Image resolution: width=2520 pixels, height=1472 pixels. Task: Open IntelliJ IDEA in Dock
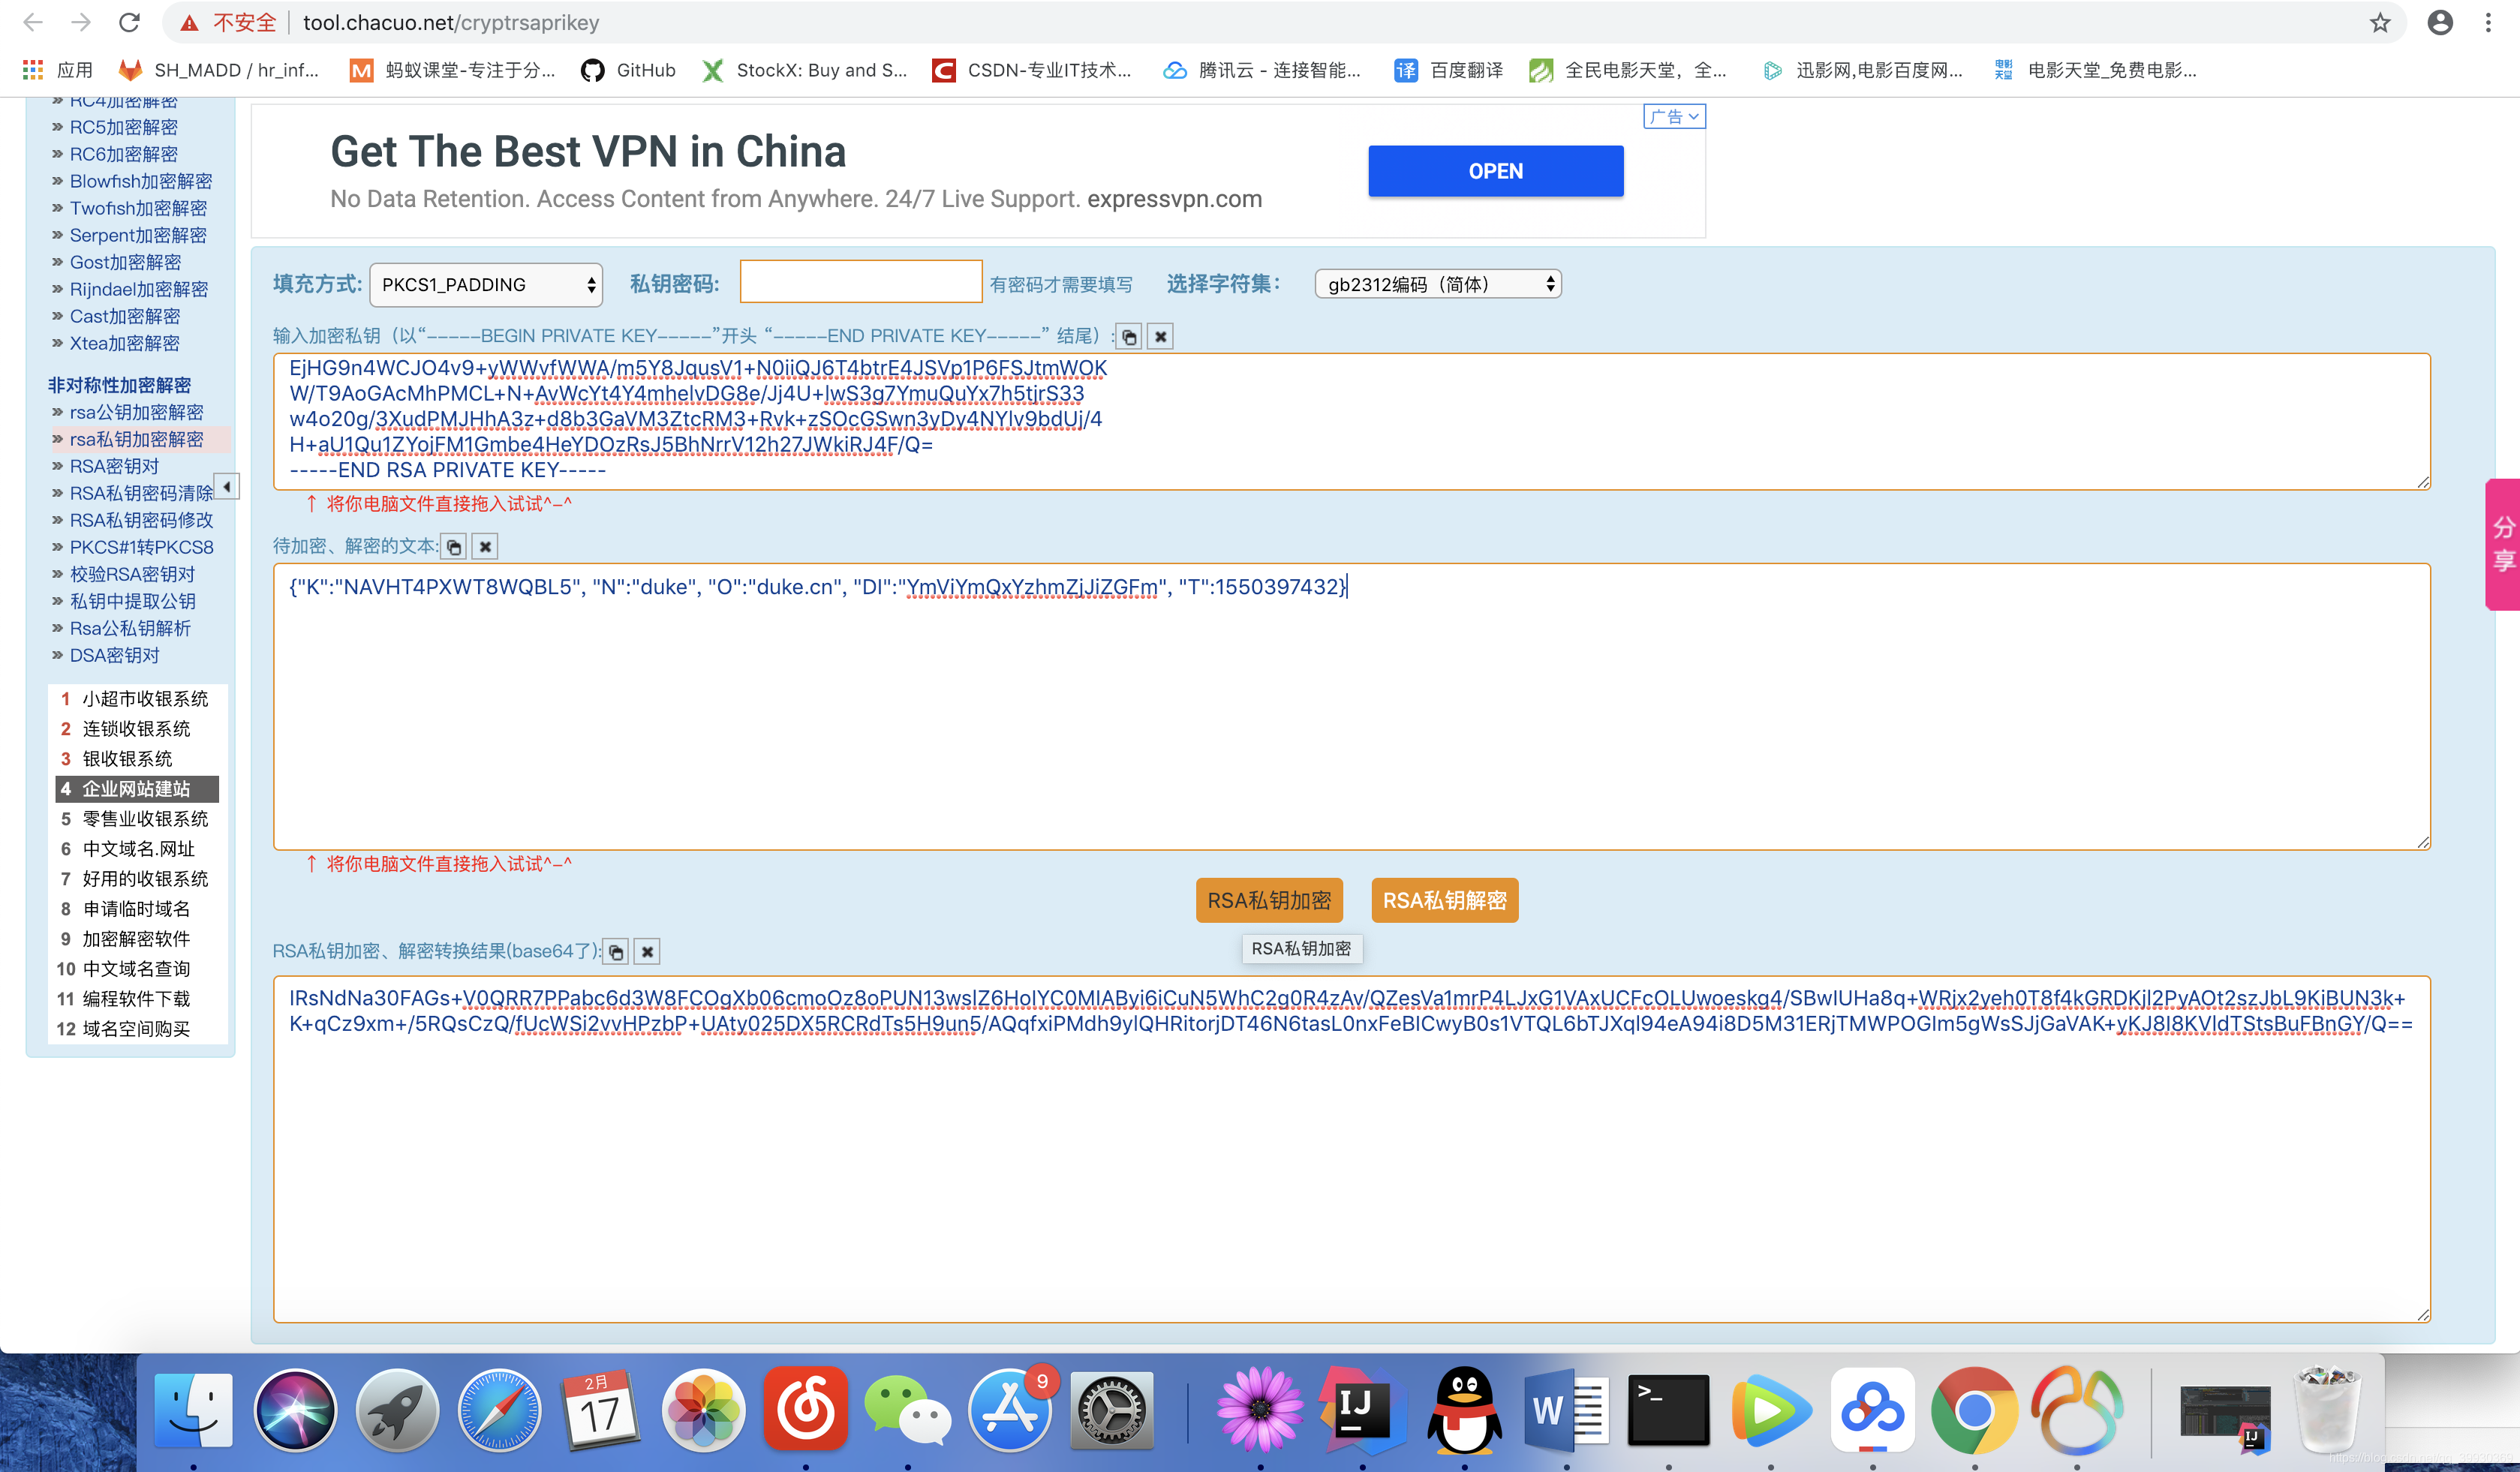click(1362, 1411)
